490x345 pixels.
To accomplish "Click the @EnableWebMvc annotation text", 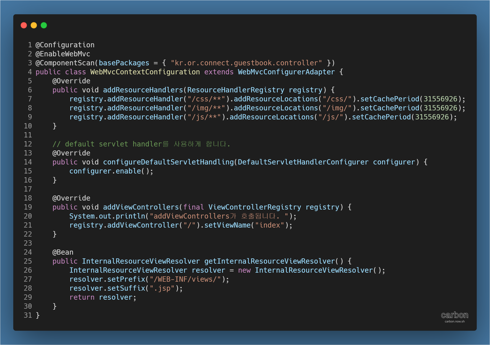I will coord(63,54).
